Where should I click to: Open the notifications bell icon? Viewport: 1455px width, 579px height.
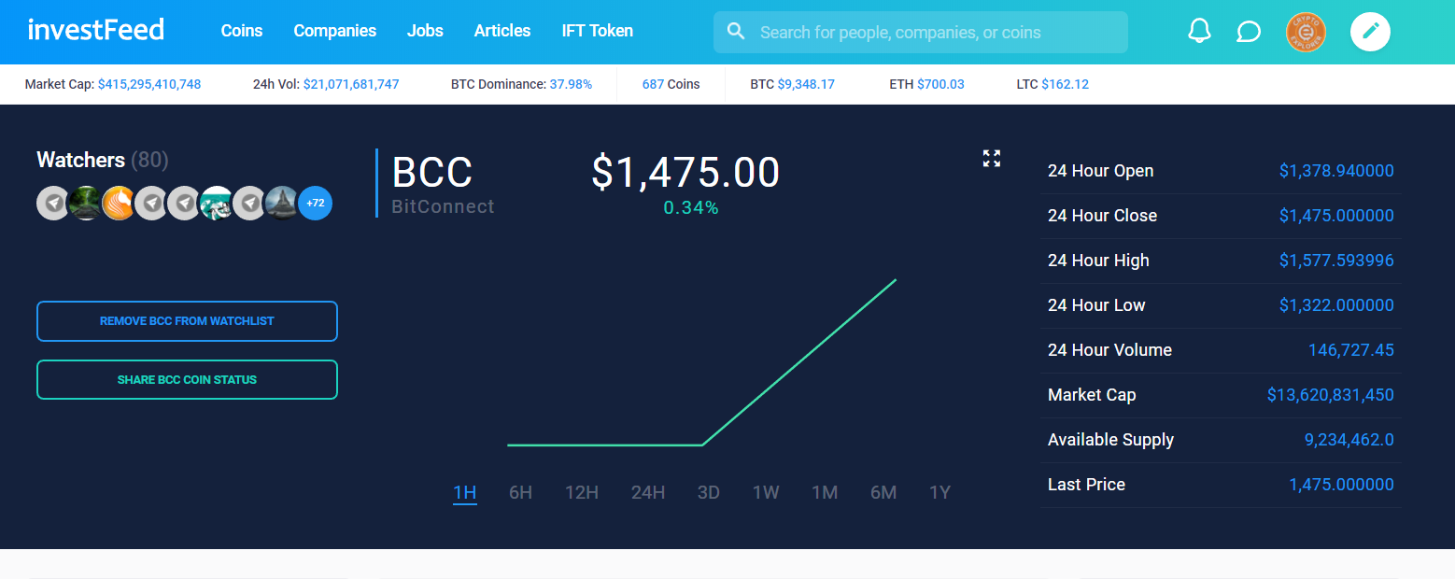pyautogui.click(x=1199, y=32)
